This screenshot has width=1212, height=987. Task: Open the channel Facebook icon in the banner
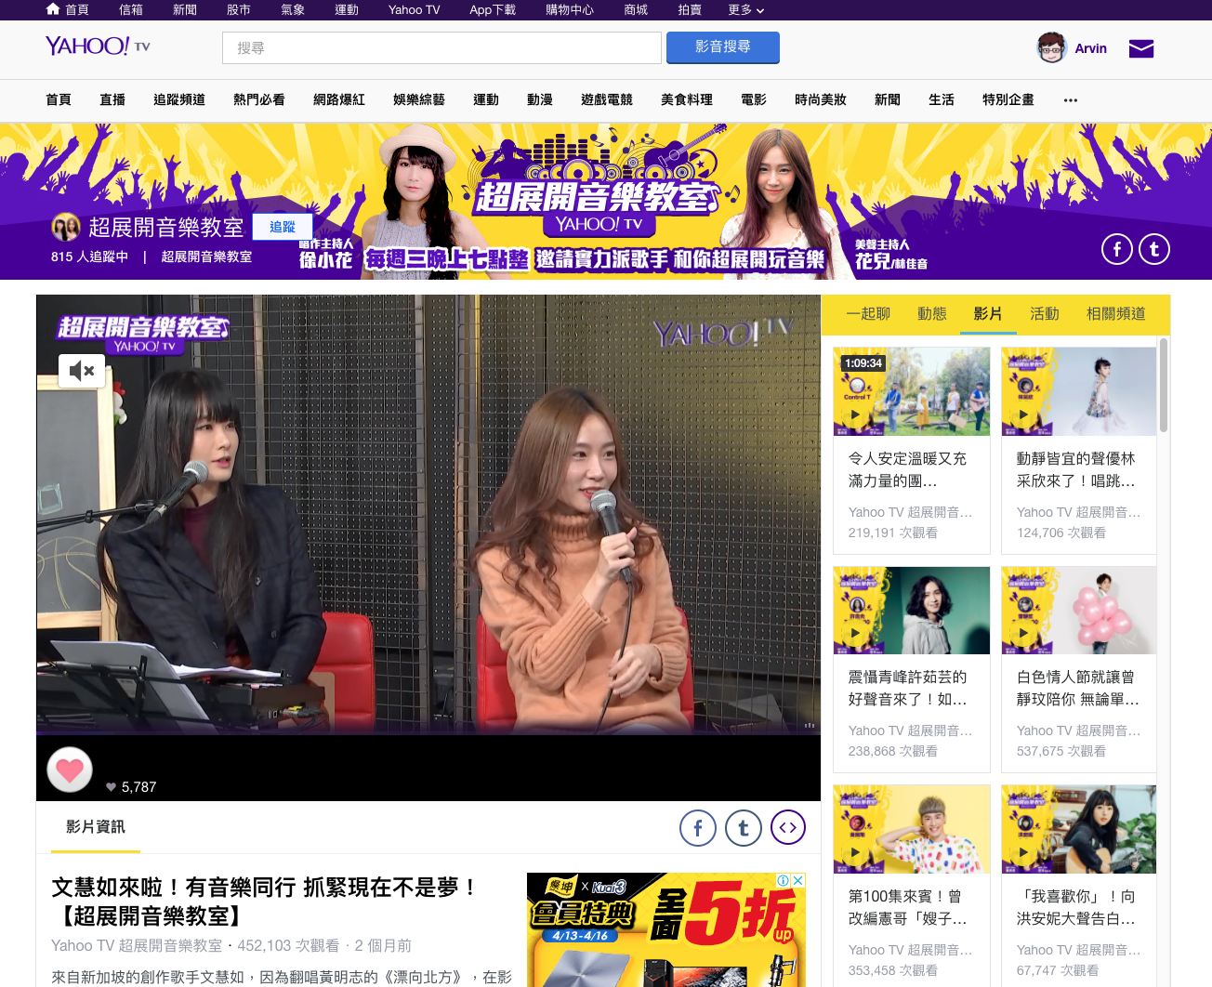1117,249
